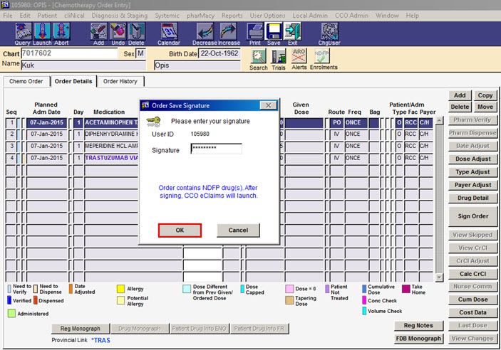The height and width of the screenshot is (350, 501).
Task: Open the ARO Alerts icon
Action: point(299,55)
